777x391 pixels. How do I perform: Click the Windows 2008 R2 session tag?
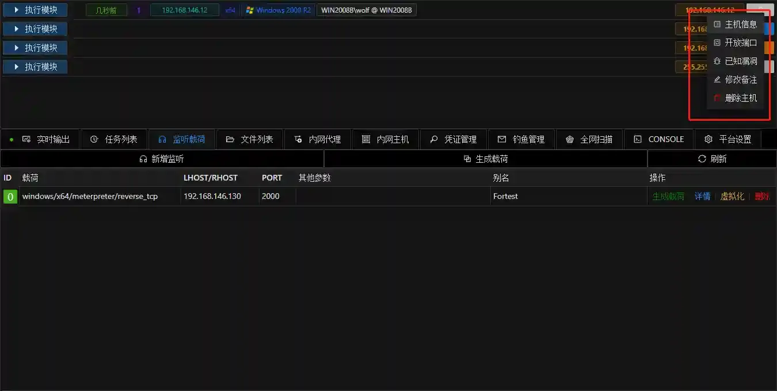click(279, 10)
